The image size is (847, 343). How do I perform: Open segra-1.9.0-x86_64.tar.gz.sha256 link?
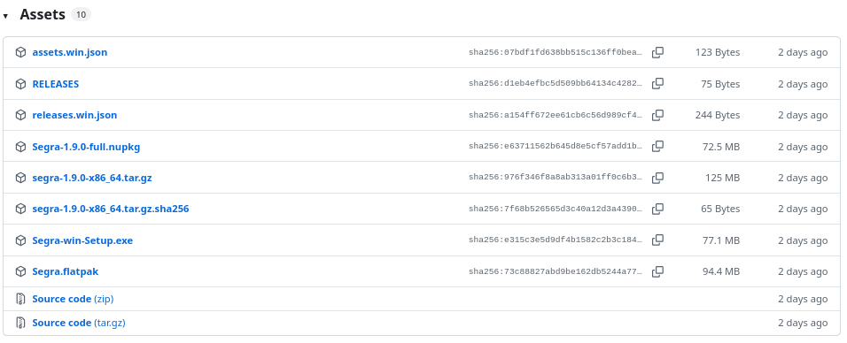(x=111, y=209)
